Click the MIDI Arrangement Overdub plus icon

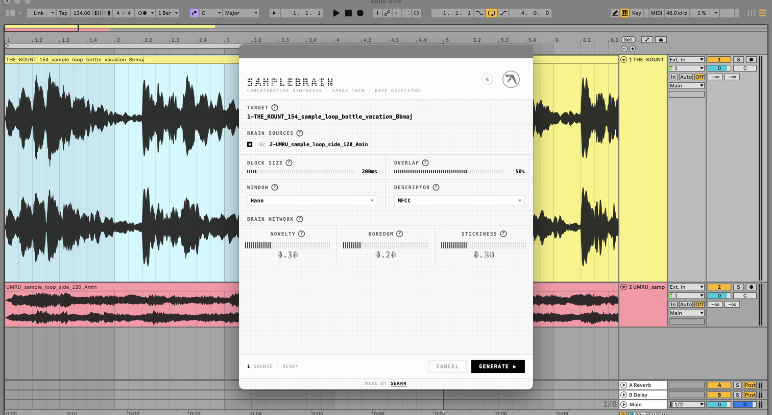(377, 13)
